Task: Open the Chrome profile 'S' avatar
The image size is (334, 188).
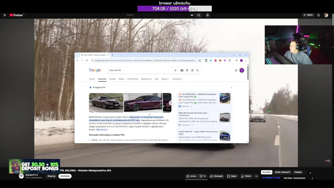Action: tap(241, 61)
